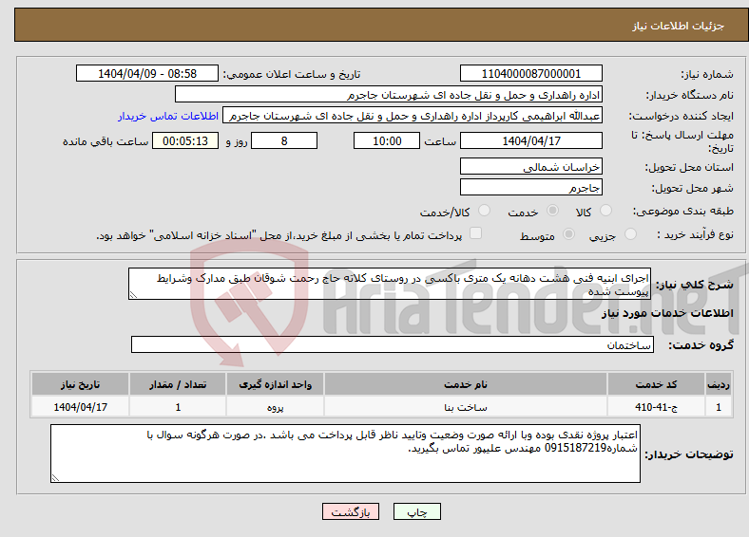Toggle the اسناد خزانه اسلامی payment checkbox
749x537 pixels.
click(476, 233)
